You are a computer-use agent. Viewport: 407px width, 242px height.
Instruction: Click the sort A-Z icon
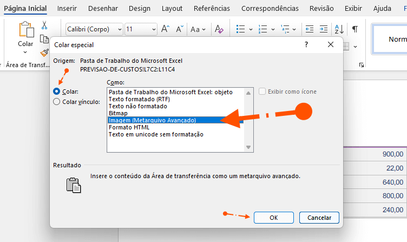click(339, 29)
